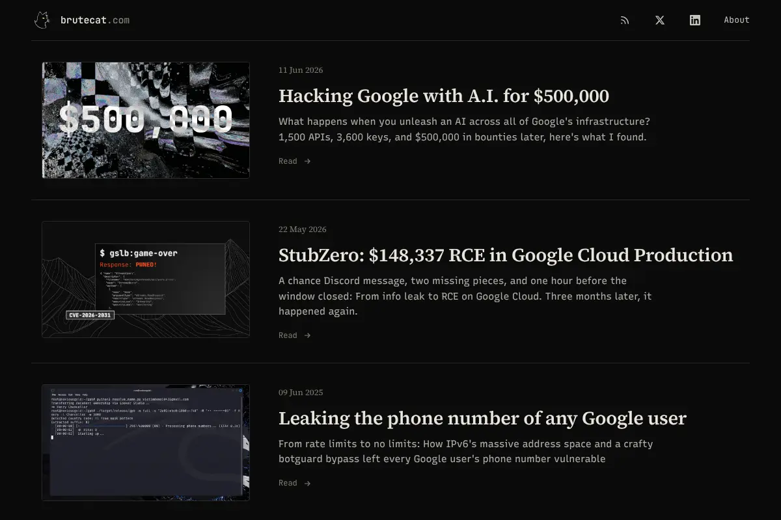Open 'Hacking Google with A.I. for $500,000' title
This screenshot has height=520, width=781.
pyautogui.click(x=444, y=96)
